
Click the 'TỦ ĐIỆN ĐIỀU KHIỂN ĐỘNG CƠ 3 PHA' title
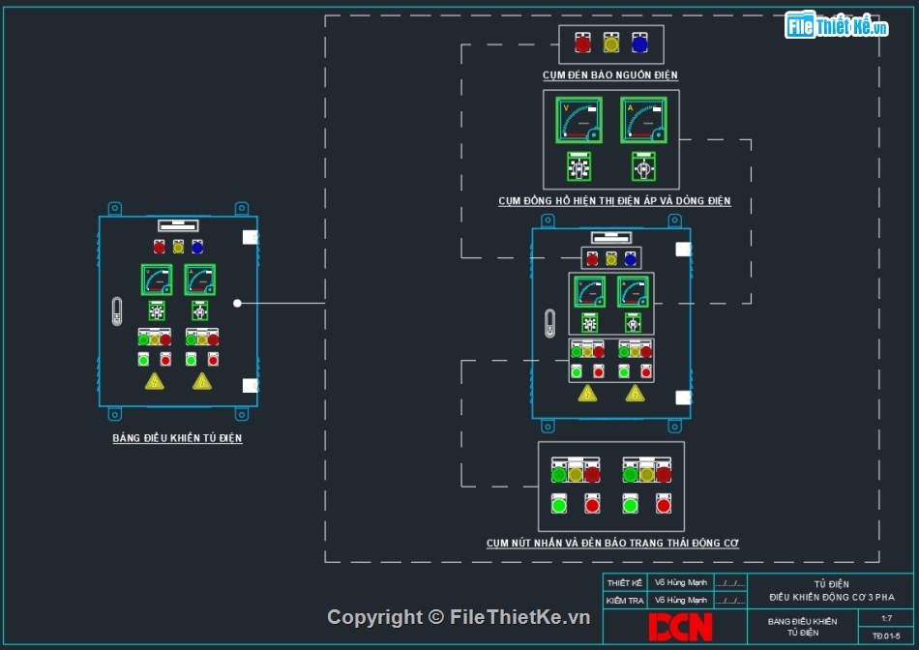[832, 591]
